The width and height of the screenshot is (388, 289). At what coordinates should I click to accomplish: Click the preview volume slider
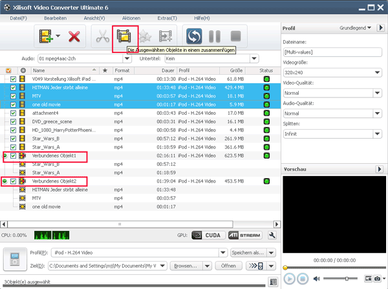click(x=340, y=279)
